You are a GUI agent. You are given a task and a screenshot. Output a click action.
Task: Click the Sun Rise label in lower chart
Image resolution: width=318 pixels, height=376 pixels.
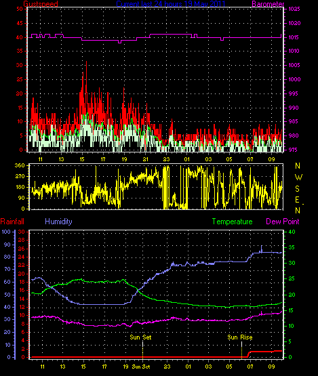[x=240, y=337]
